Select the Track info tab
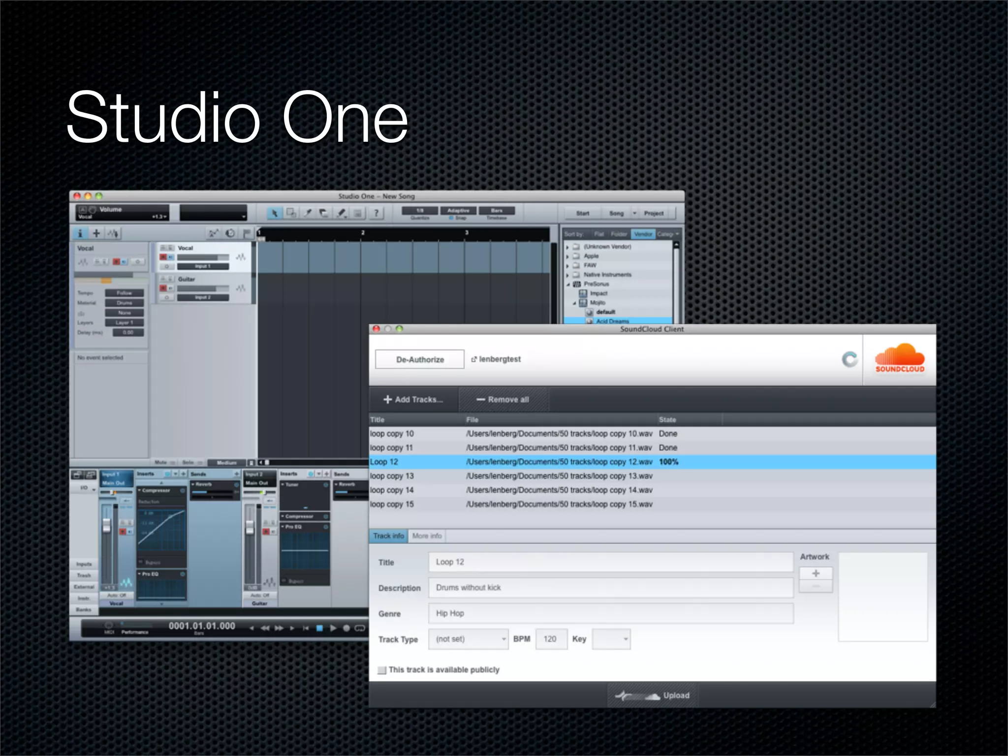 point(388,536)
